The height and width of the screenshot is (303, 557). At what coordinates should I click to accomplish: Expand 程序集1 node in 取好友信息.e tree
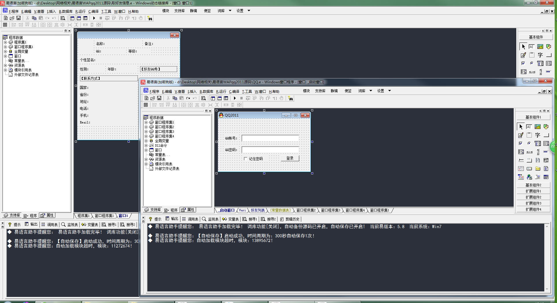pyautogui.click(x=5, y=42)
